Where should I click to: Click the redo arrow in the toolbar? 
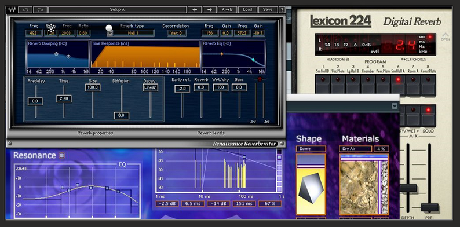click(x=40, y=10)
